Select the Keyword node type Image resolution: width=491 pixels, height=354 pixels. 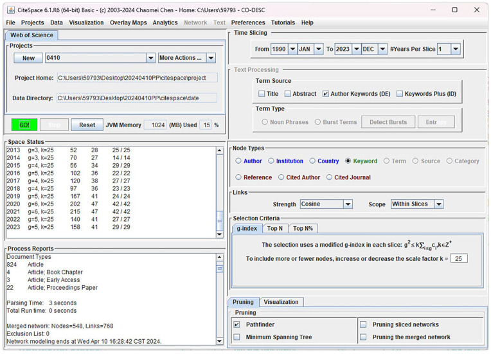pyautogui.click(x=348, y=161)
